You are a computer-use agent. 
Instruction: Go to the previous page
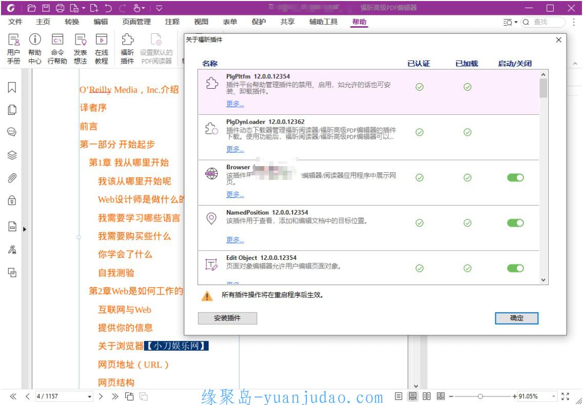pos(27,396)
